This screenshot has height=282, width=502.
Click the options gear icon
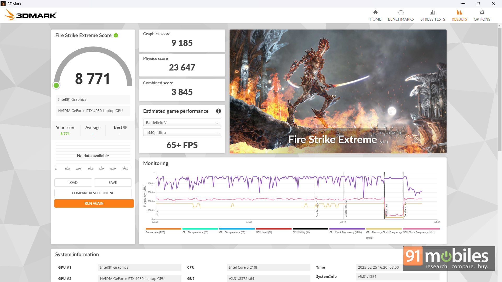(482, 12)
